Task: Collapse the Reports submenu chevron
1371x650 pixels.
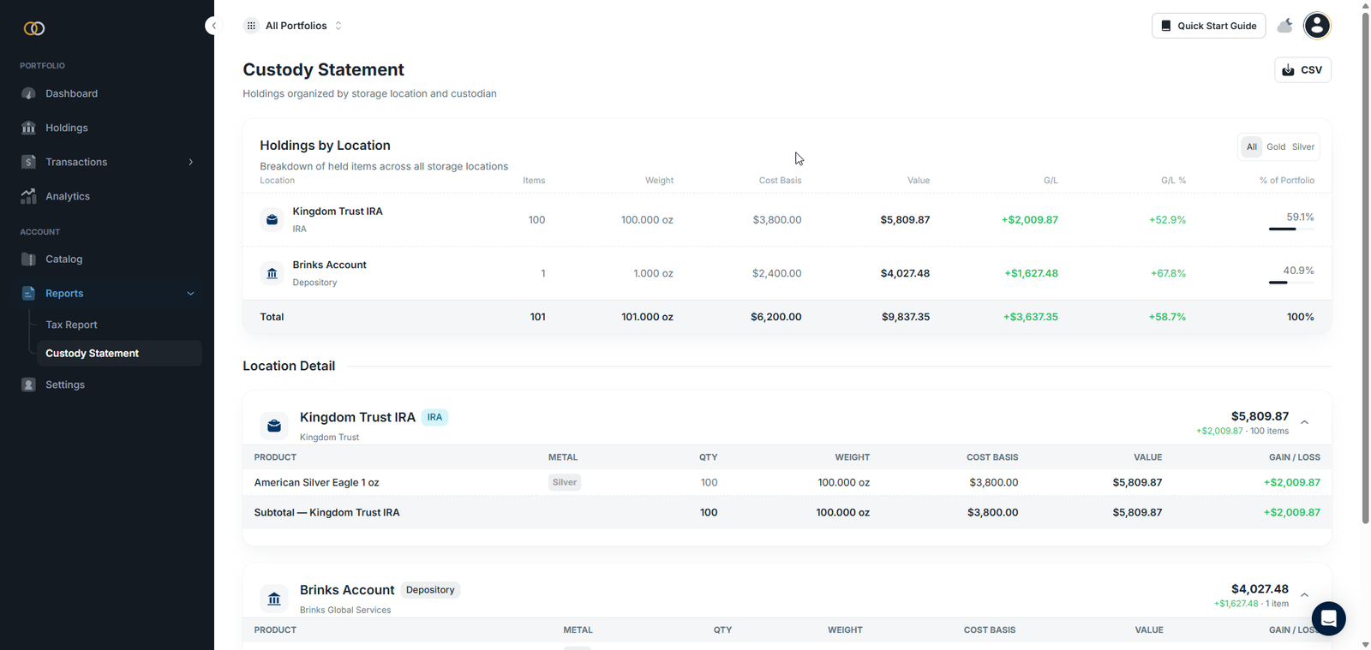Action: pos(190,293)
